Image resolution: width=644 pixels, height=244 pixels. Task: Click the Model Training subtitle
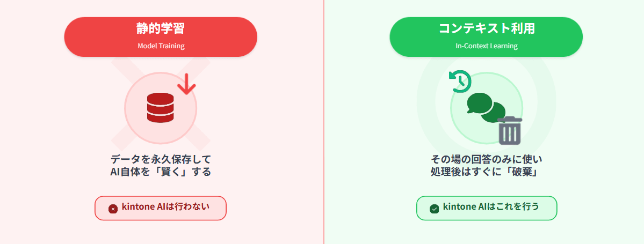(161, 46)
